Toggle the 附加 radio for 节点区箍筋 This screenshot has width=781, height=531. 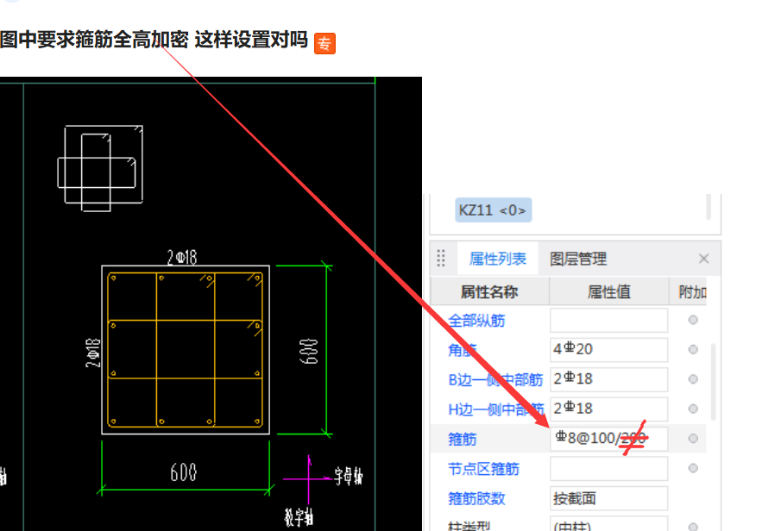click(x=693, y=468)
